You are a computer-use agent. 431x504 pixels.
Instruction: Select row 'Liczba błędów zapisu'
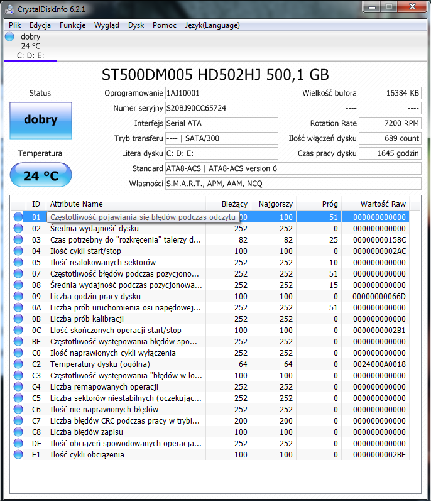tap(210, 432)
